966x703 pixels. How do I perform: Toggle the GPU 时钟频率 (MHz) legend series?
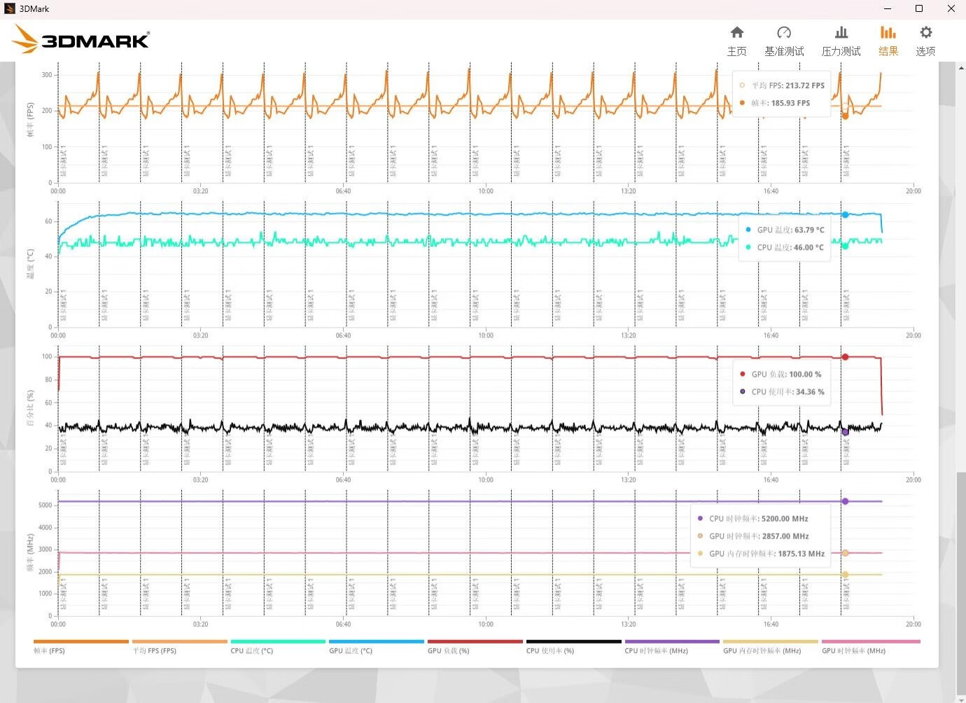pyautogui.click(x=869, y=646)
